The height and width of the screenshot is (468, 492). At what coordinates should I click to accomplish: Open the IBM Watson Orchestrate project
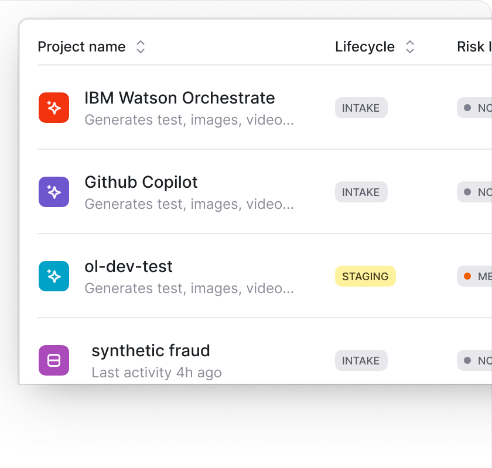click(x=180, y=98)
